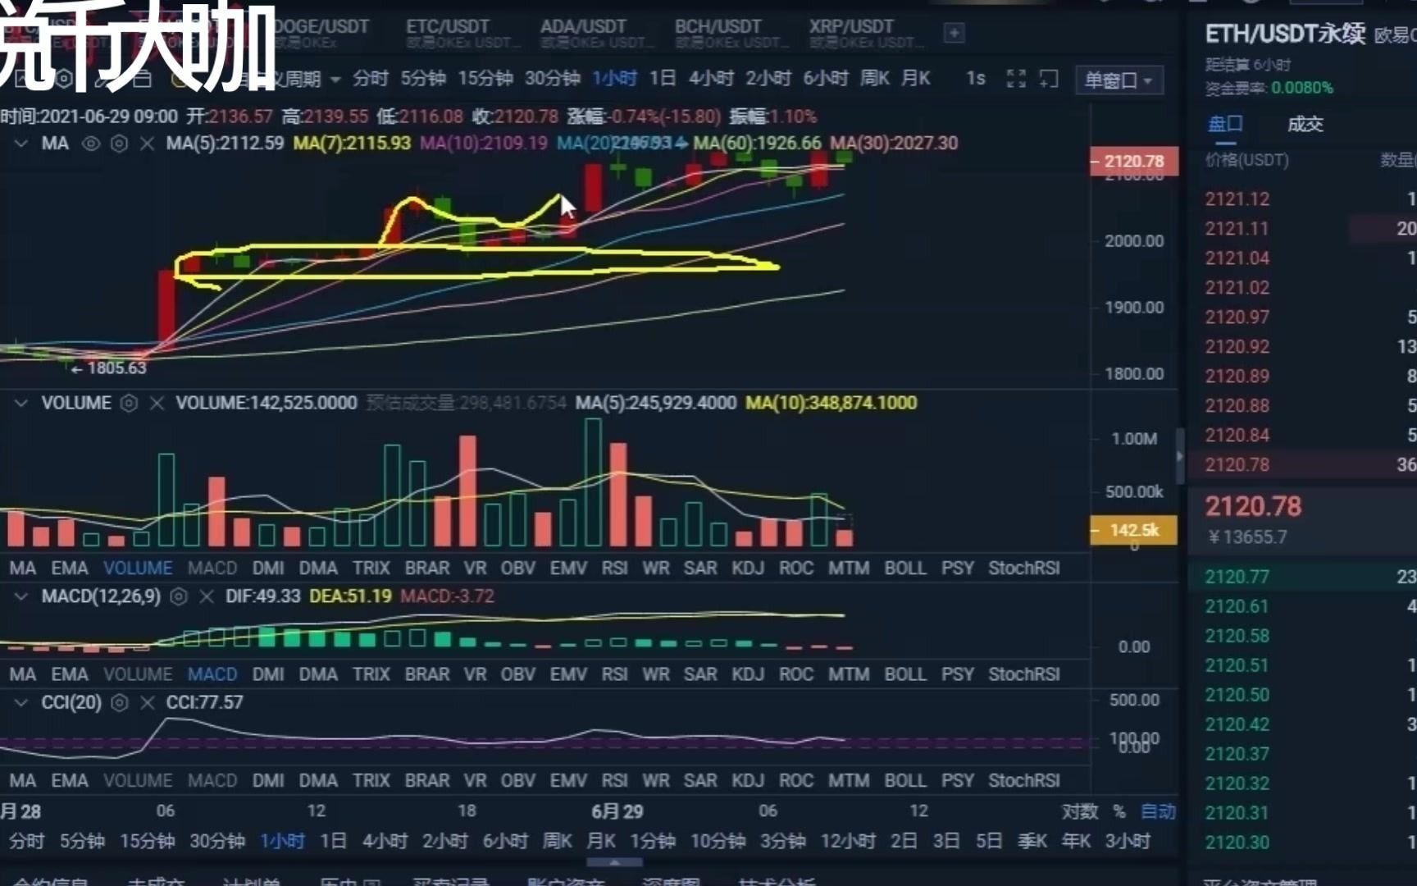Choose EMA in CCI panel indicator row
The image size is (1417, 886).
[70, 781]
